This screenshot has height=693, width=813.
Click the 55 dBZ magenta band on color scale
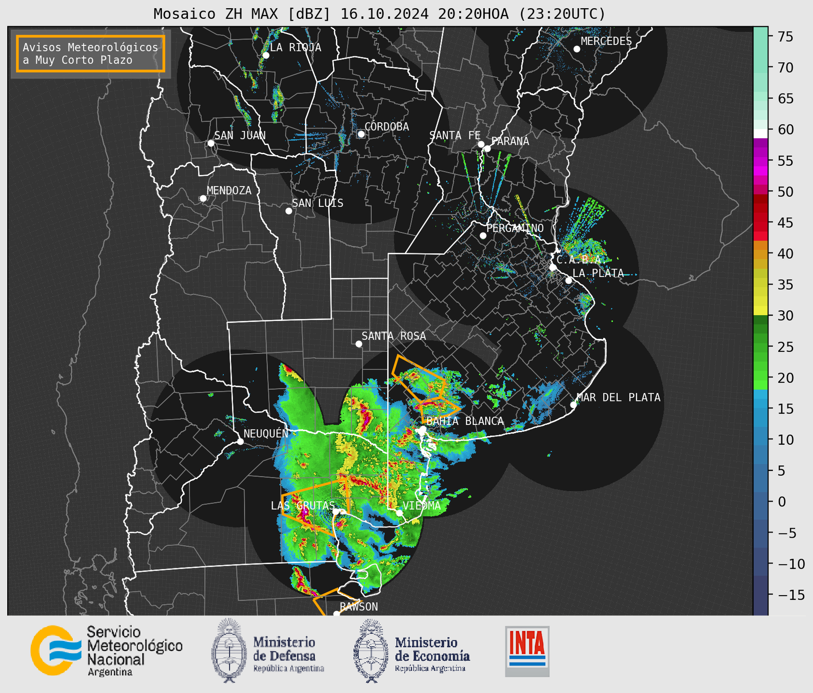click(760, 161)
